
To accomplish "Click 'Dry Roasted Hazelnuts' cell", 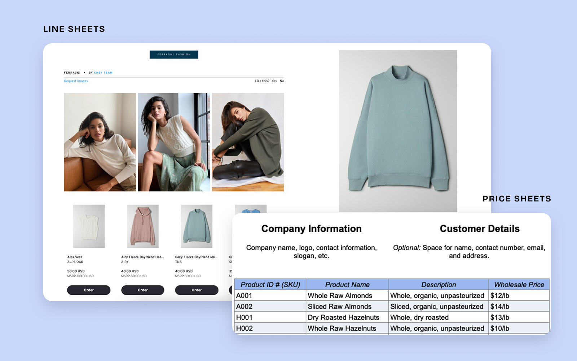I will (x=347, y=317).
